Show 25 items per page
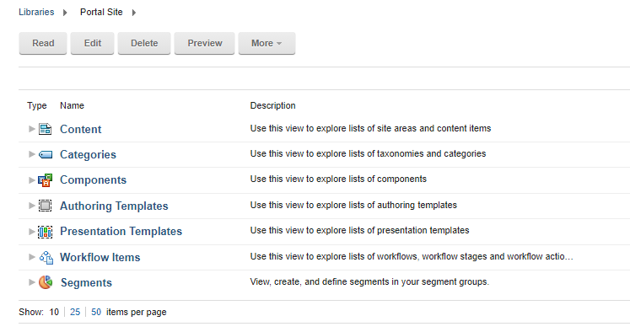The height and width of the screenshot is (332, 630). (75, 312)
